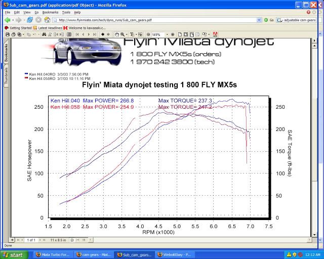This screenshot has height=259, width=324.
Task: Click the green Back arrow button
Action: [8, 20]
